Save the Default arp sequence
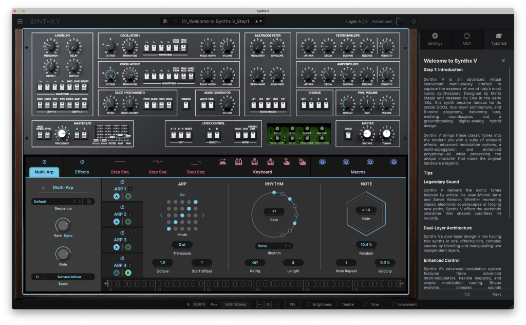 tap(89, 202)
